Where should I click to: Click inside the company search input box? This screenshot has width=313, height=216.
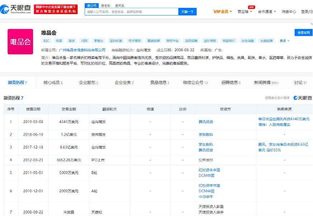click(x=133, y=11)
